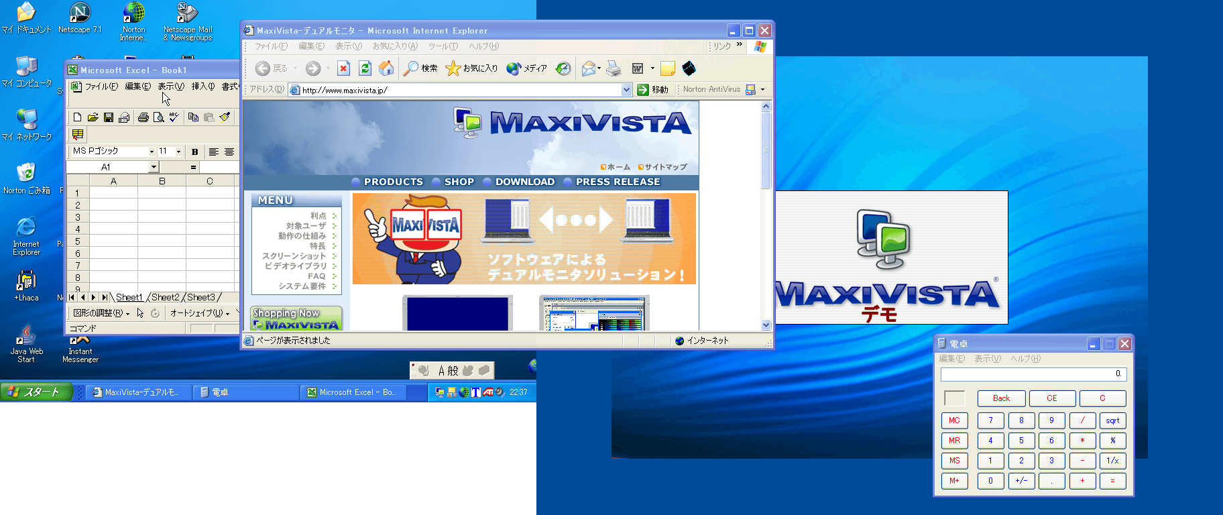
Task: Go to the IE Home page icon
Action: tap(386, 68)
